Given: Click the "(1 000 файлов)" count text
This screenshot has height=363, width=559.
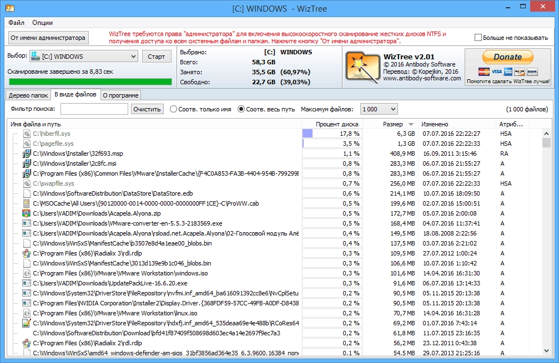Looking at the screenshot, I should (x=527, y=109).
